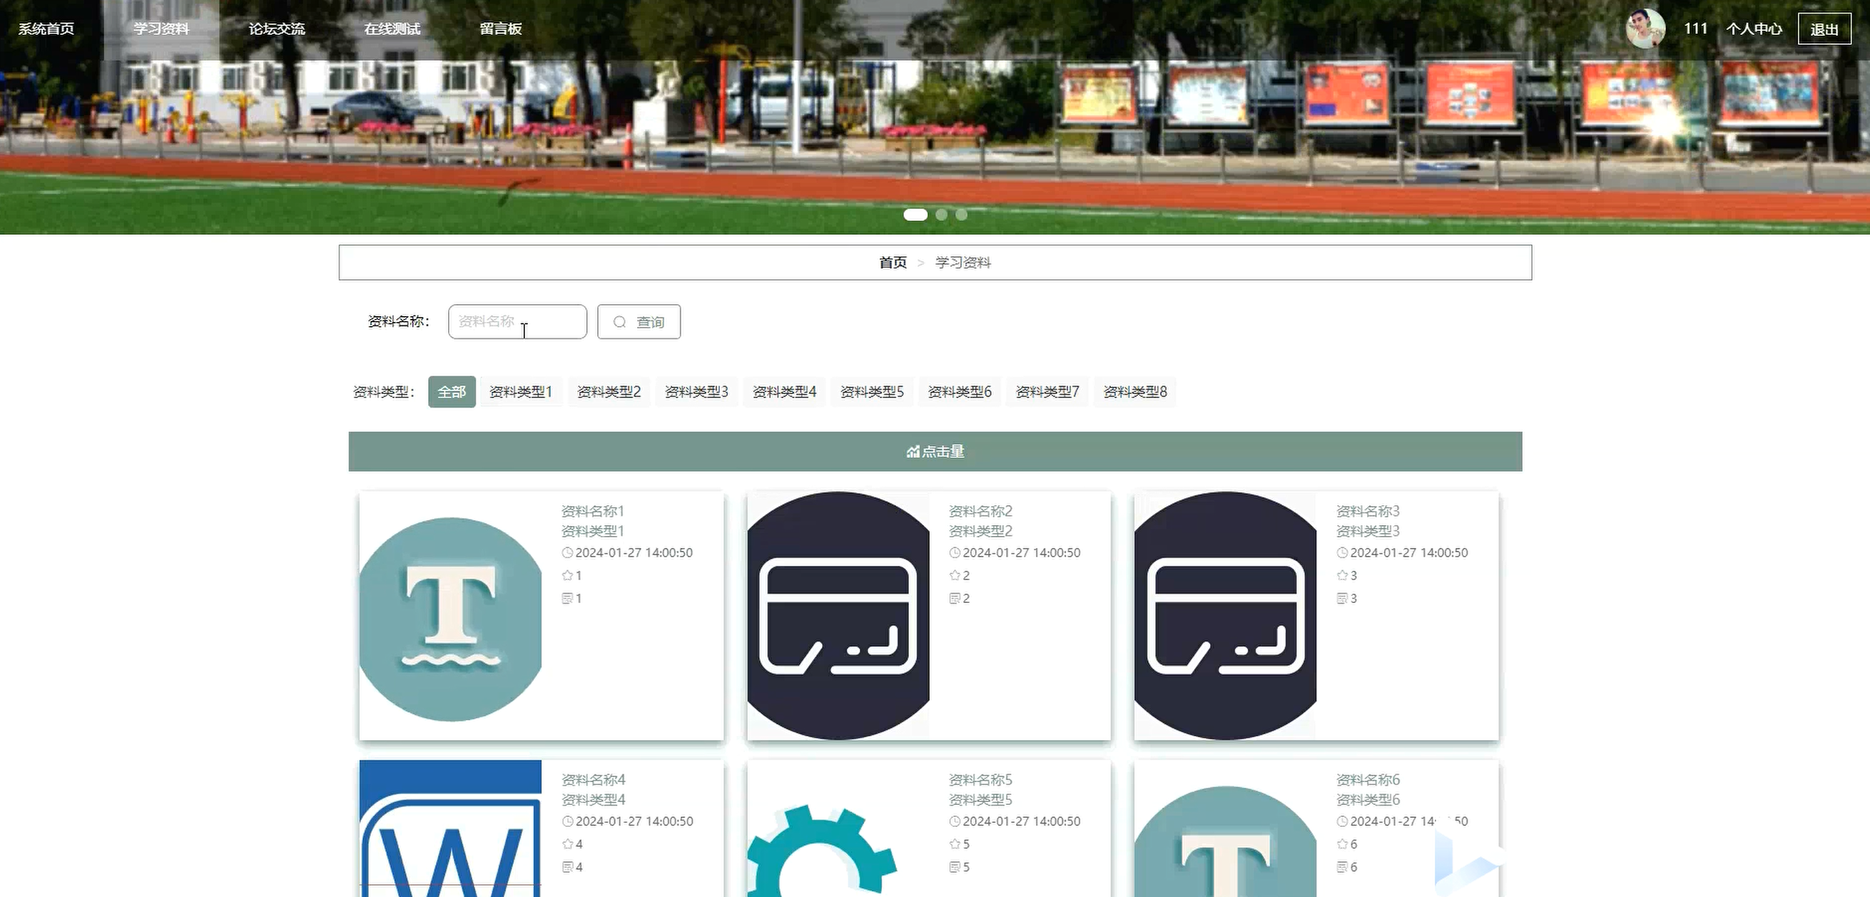Select the third carousel indicator dot
The width and height of the screenshot is (1870, 897).
961,215
